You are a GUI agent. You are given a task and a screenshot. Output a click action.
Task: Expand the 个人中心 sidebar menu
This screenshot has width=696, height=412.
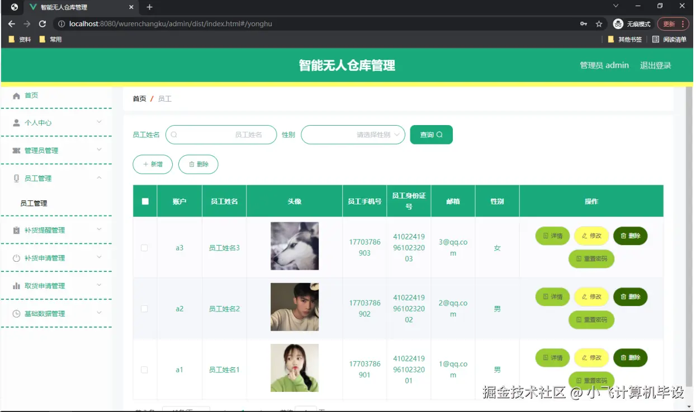coord(99,122)
